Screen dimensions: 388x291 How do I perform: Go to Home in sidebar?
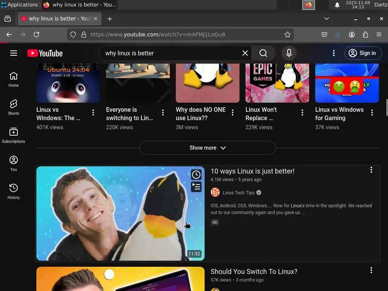[14, 80]
